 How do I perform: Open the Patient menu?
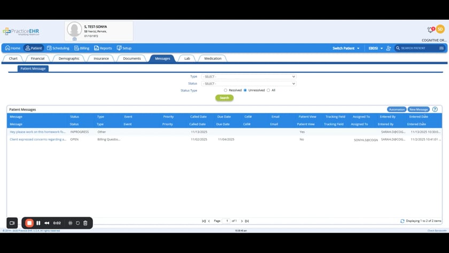pyautogui.click(x=34, y=48)
